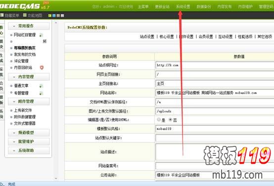Open 内容维护 in top navigation
The image size is (274, 186).
(245, 6)
